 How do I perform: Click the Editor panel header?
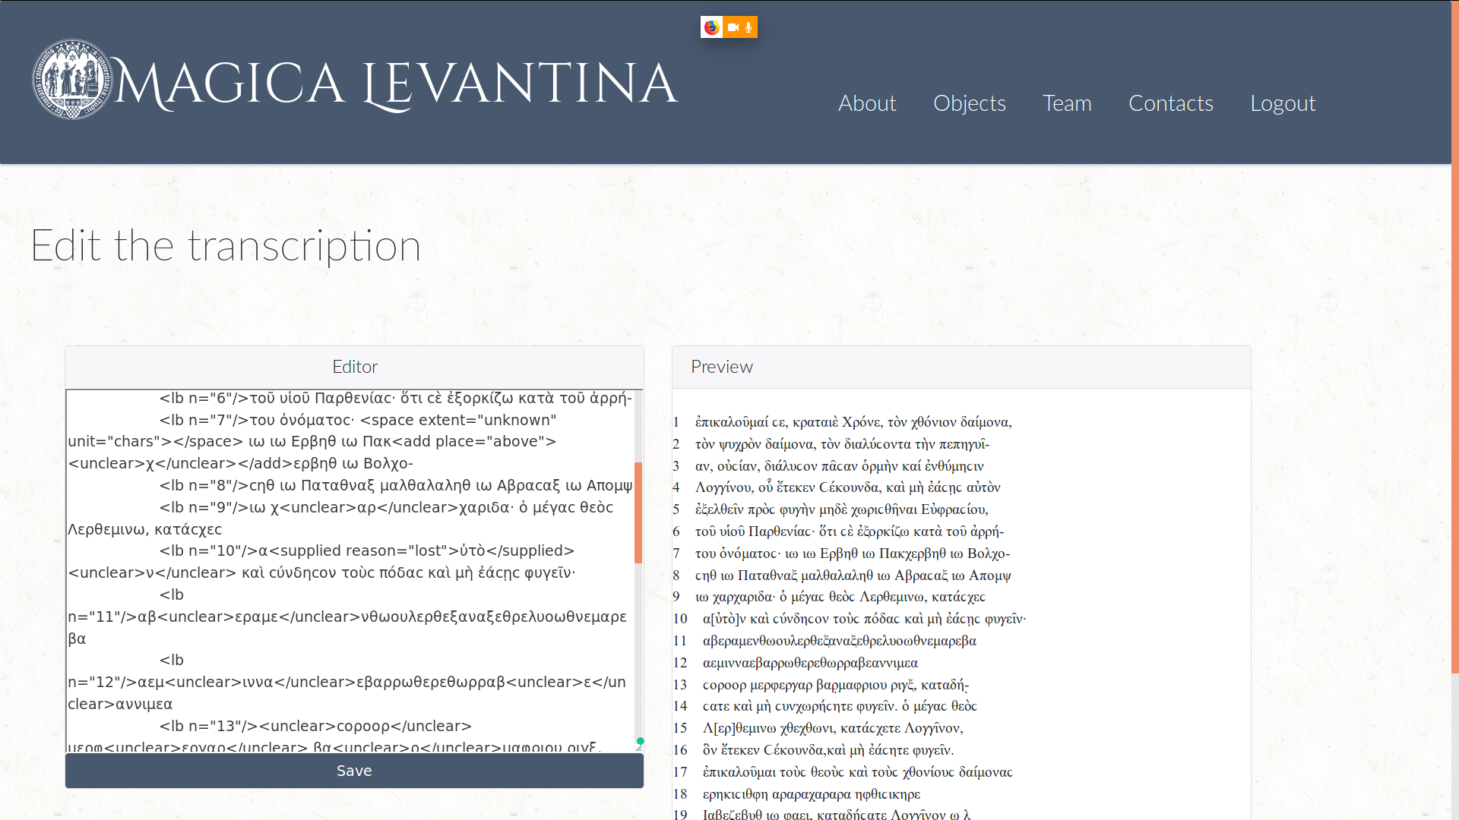(354, 367)
